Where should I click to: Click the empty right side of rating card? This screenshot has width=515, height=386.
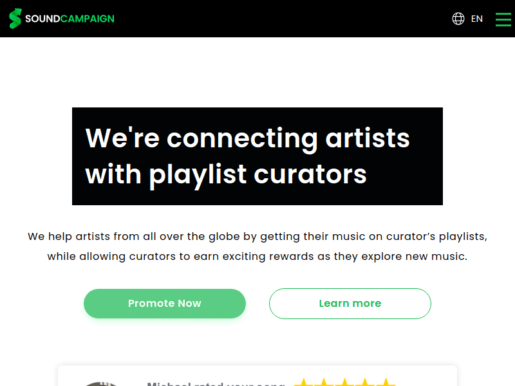[428, 378]
